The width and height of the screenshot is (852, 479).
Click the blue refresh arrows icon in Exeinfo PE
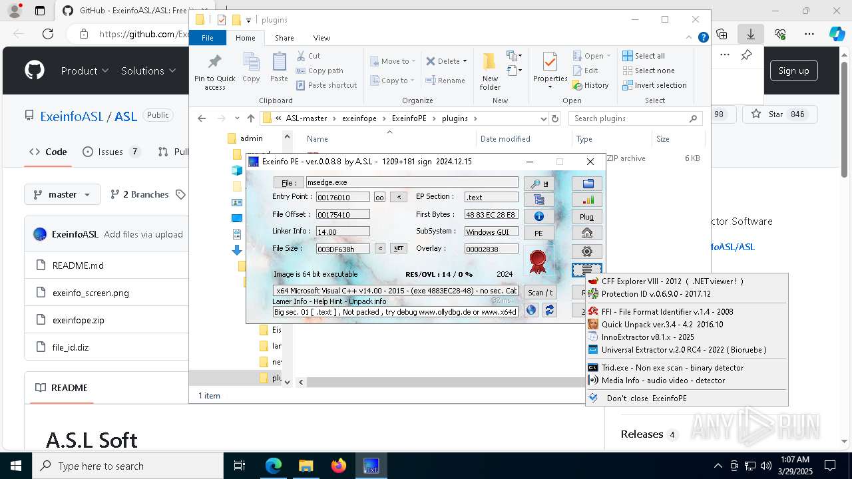[x=549, y=310]
